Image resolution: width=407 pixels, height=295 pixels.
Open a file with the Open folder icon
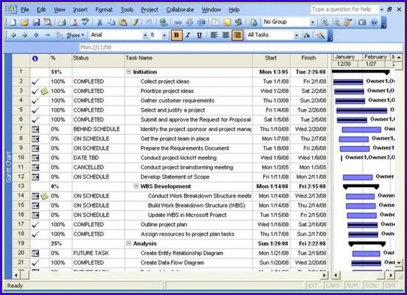[x=24, y=22]
